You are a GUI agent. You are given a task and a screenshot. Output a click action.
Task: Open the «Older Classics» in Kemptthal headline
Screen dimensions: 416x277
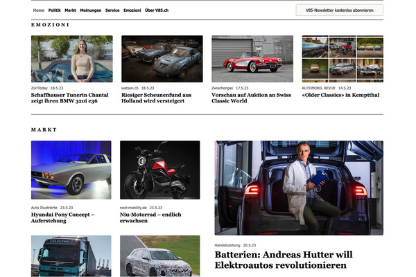pyautogui.click(x=340, y=95)
